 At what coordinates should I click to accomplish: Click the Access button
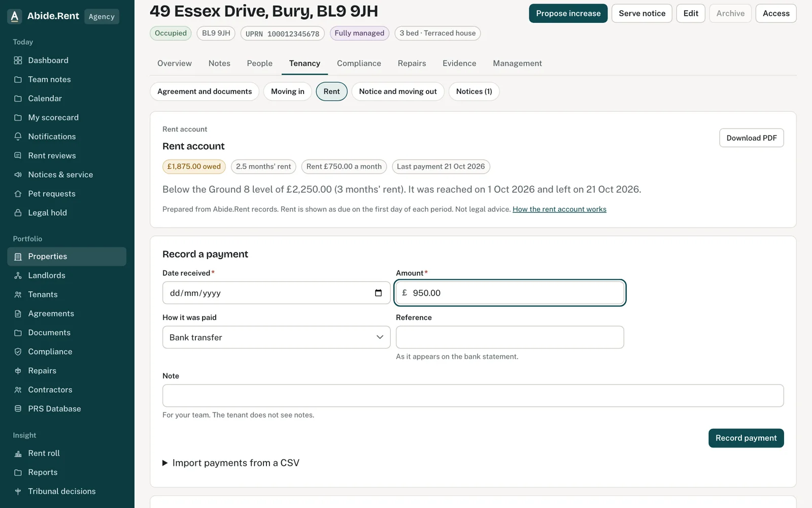776,14
